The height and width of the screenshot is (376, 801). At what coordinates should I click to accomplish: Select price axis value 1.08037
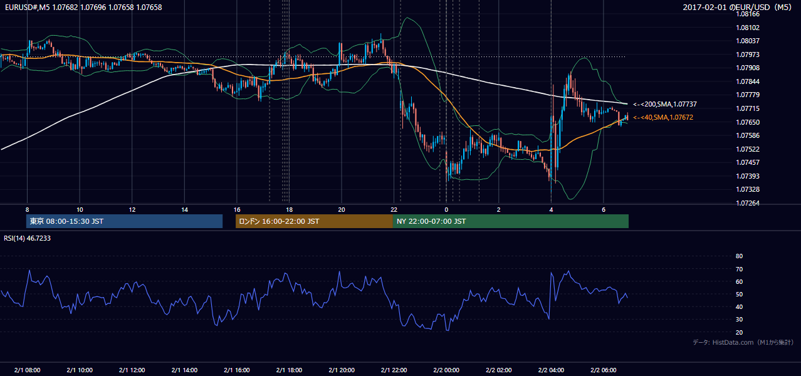point(747,41)
